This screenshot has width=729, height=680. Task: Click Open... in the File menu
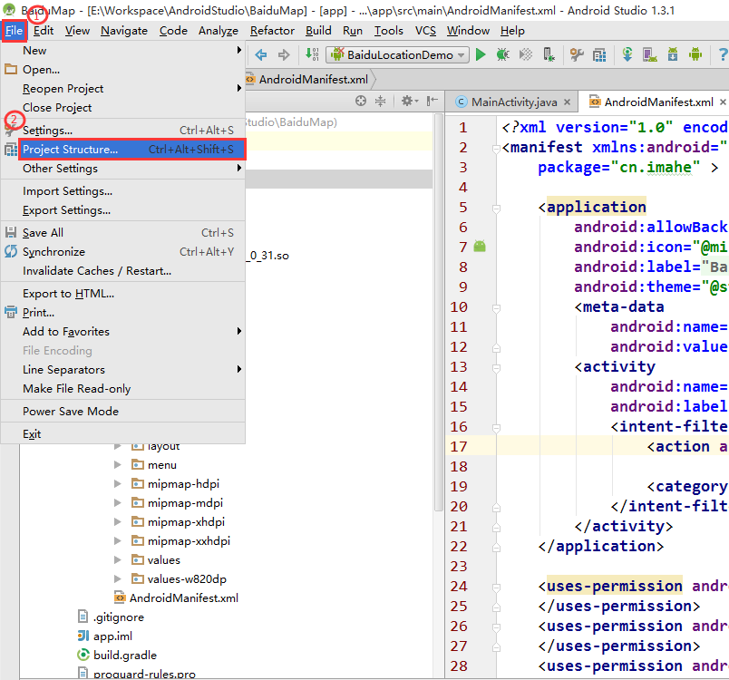(x=122, y=69)
